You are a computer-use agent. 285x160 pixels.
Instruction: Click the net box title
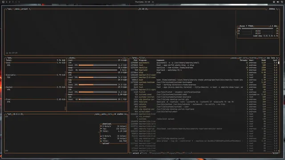click(x=9, y=114)
